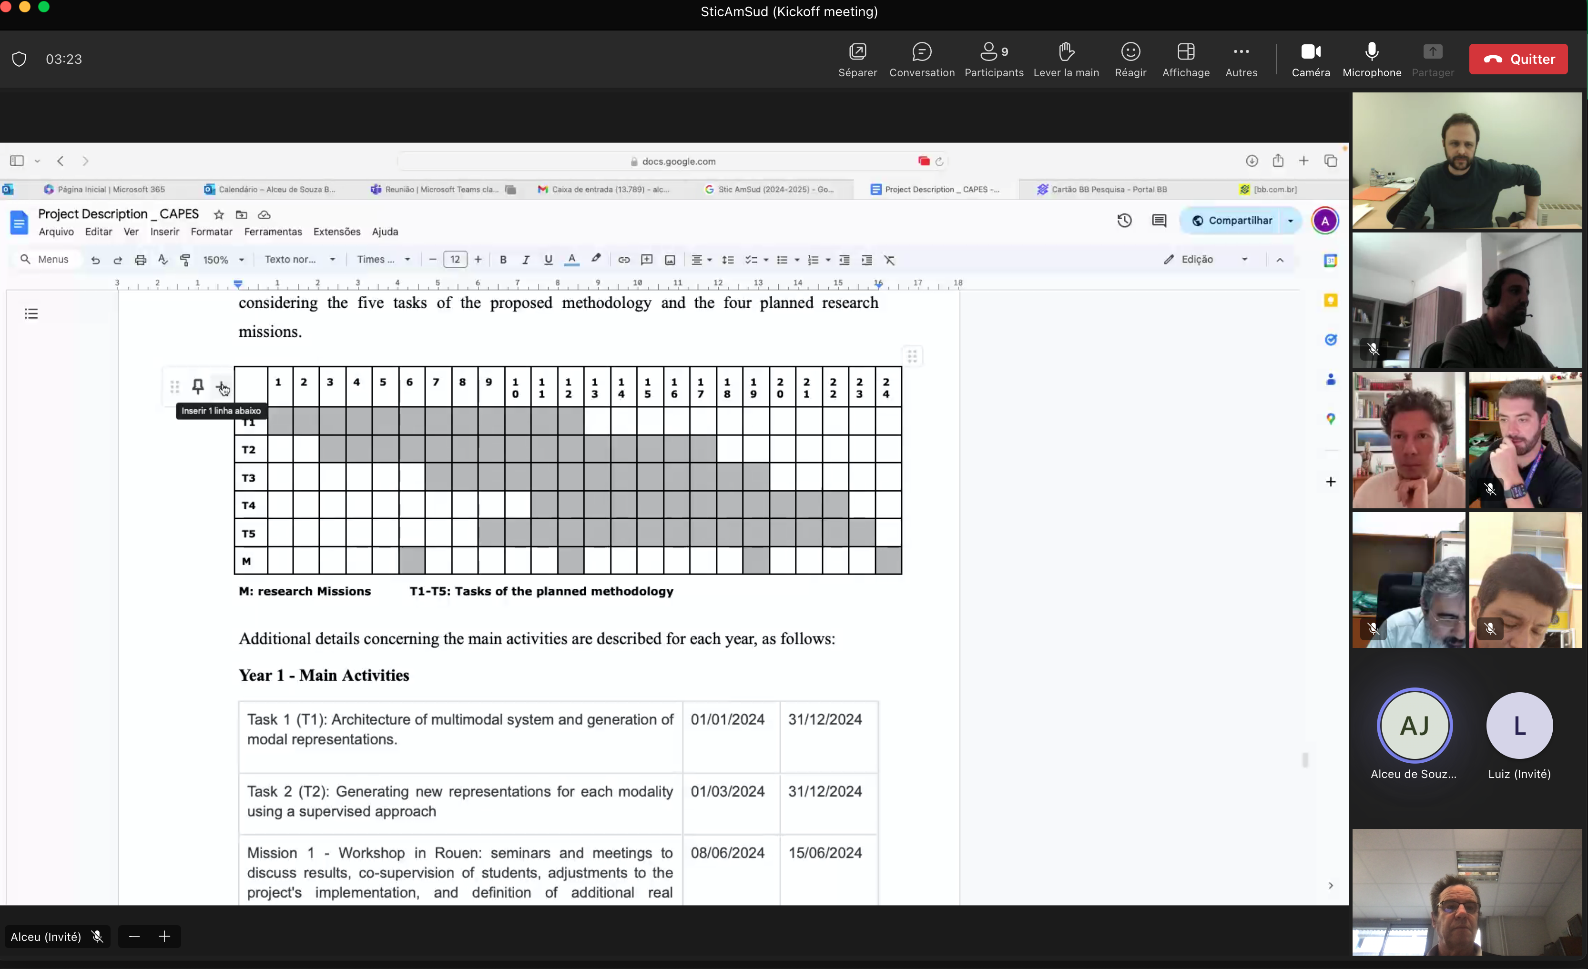Open the Edição mode dropdown
Image resolution: width=1588 pixels, height=969 pixels.
(1206, 260)
